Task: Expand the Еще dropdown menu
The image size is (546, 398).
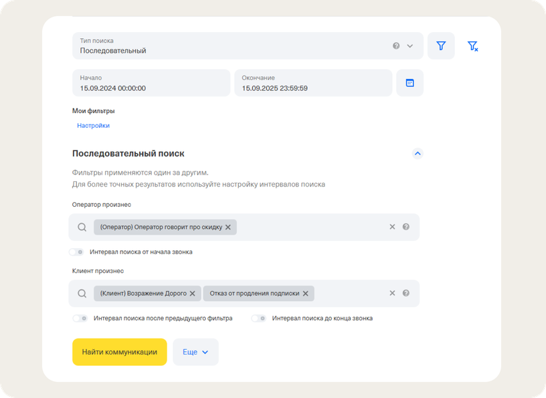Action: point(195,352)
